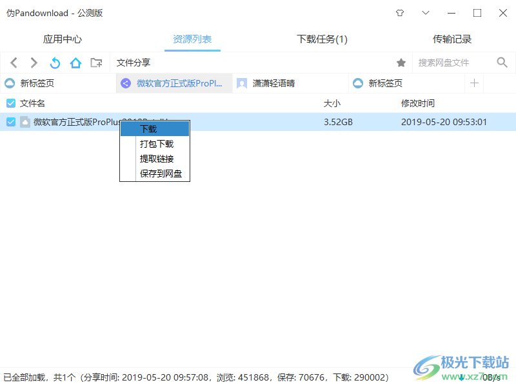Screen dimensions: 516x387
Task: Refresh the file list with the reload icon
Action: point(54,63)
